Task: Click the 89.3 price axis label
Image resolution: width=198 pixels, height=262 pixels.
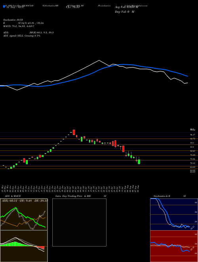Action: (192, 143)
